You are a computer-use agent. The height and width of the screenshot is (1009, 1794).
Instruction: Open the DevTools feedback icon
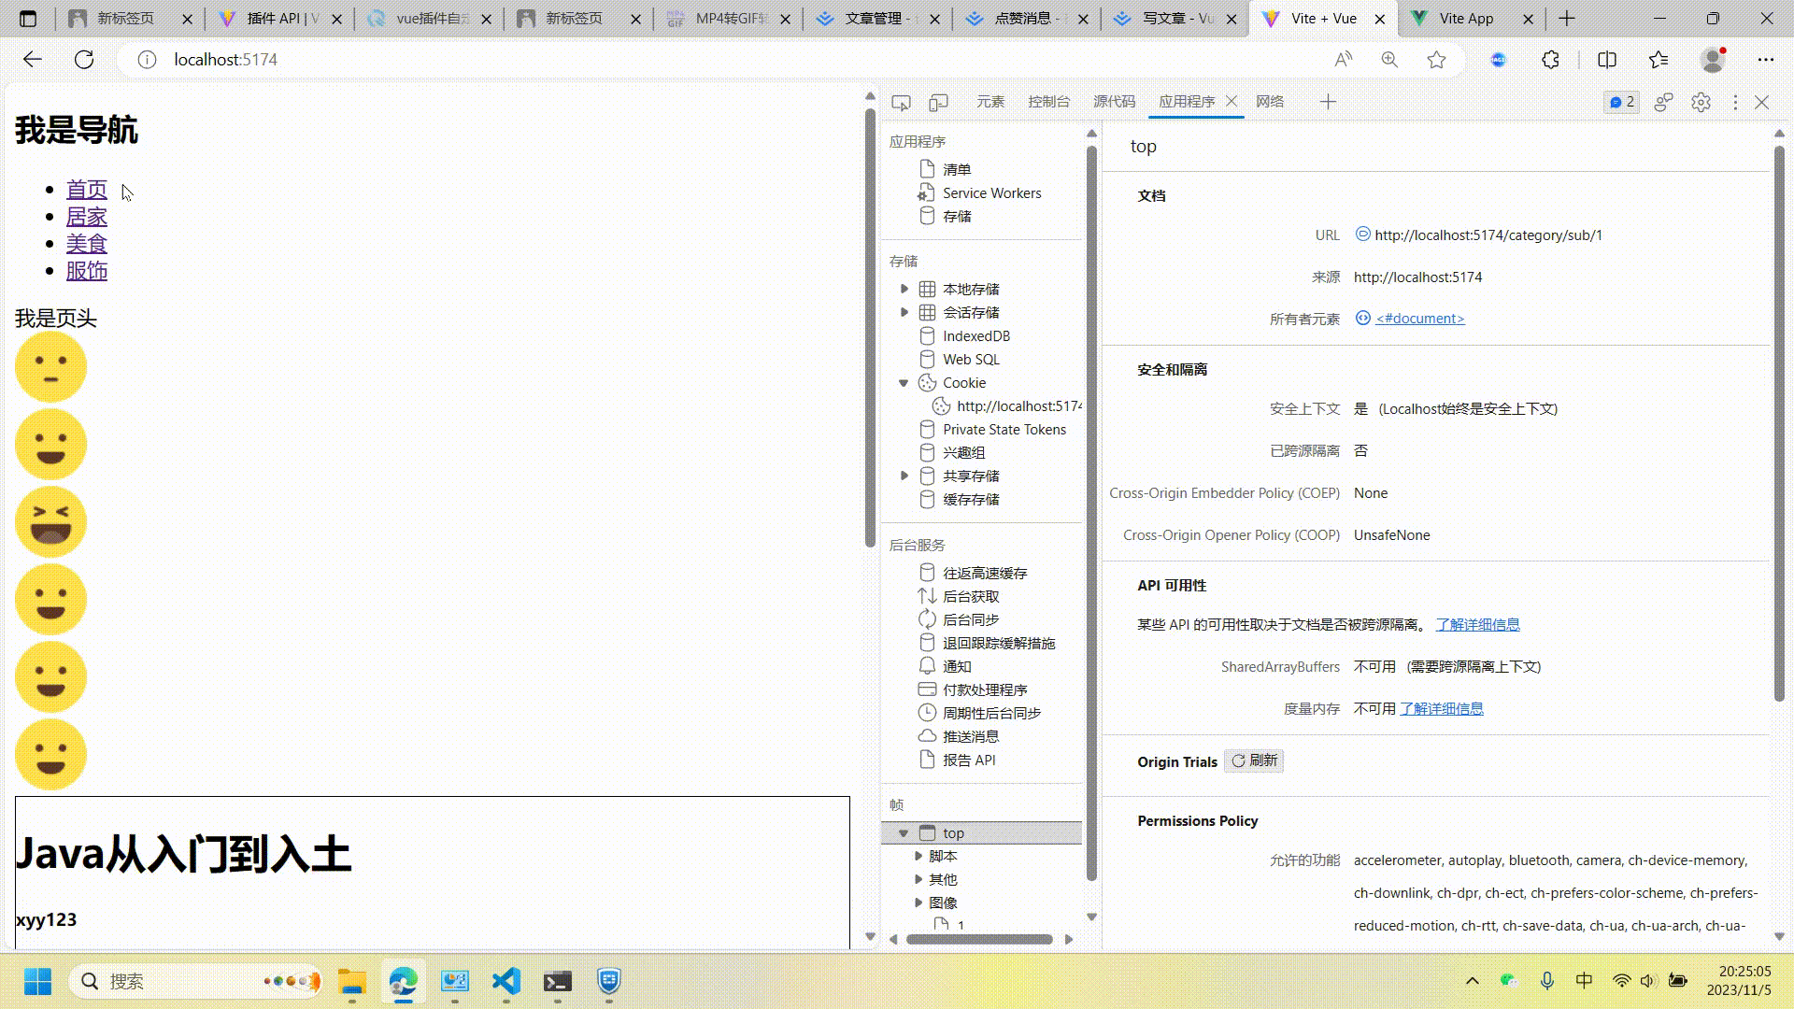point(1663,102)
